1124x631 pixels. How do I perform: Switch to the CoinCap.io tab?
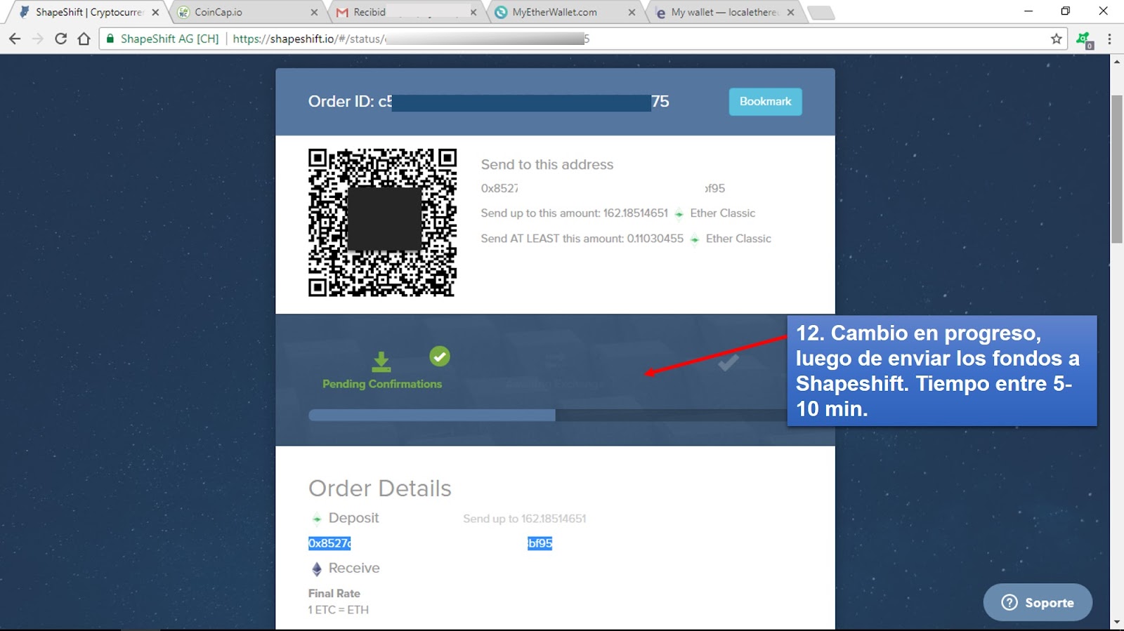click(x=246, y=12)
